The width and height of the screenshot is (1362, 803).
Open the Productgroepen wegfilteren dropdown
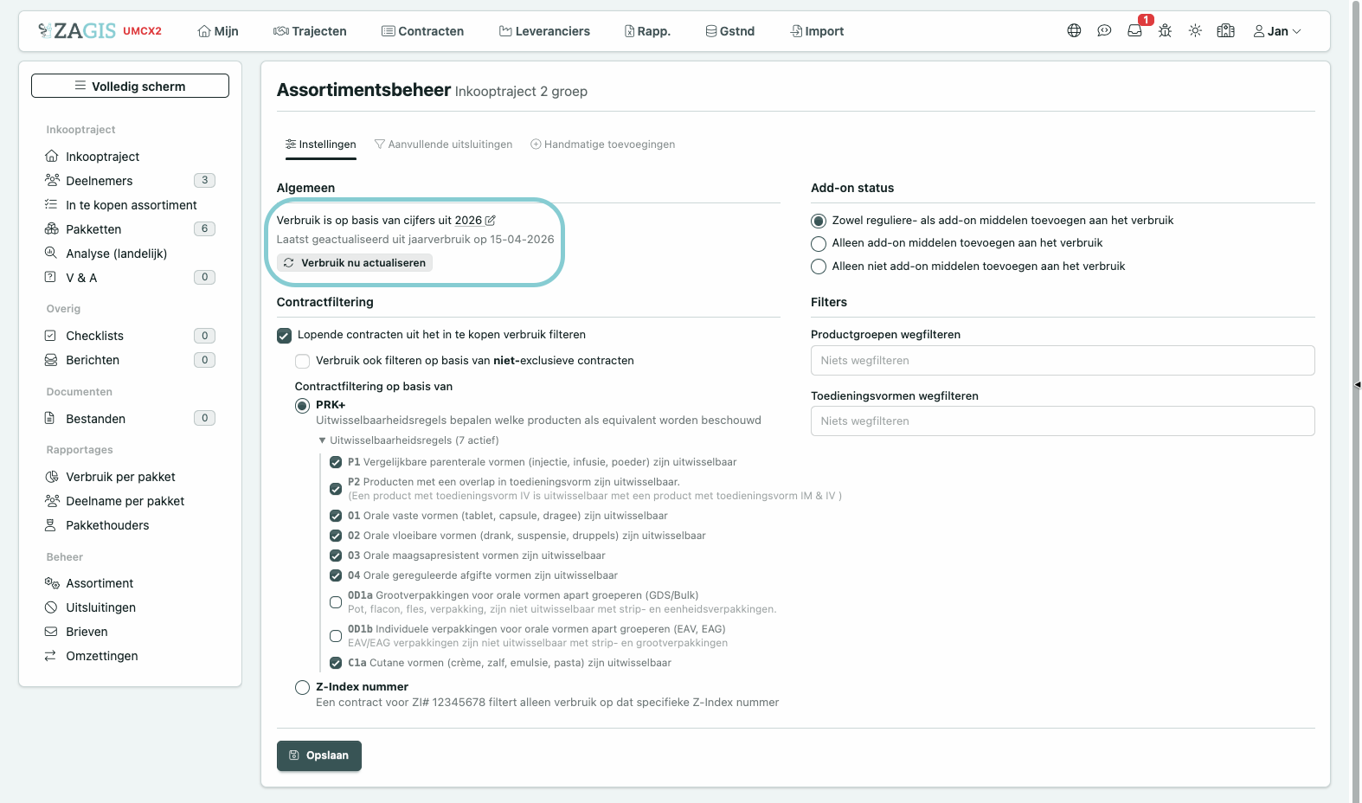click(x=1063, y=361)
